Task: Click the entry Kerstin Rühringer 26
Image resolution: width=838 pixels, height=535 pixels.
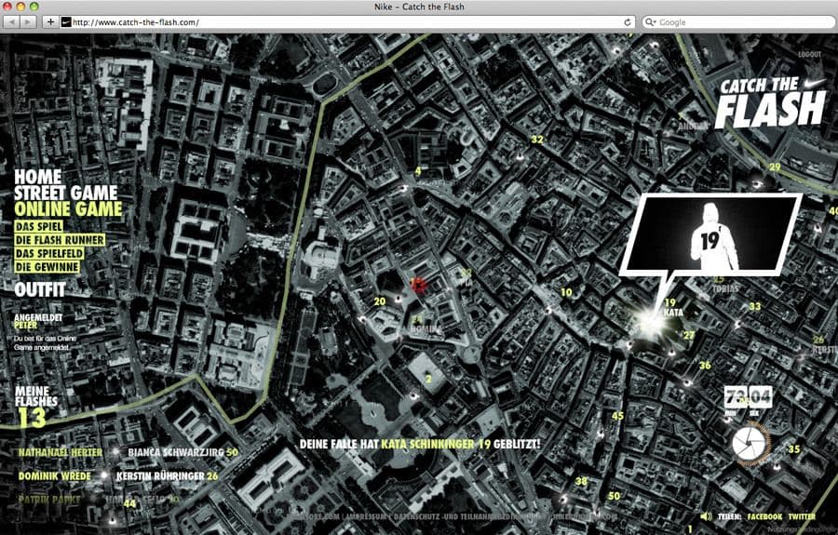Action: click(167, 476)
